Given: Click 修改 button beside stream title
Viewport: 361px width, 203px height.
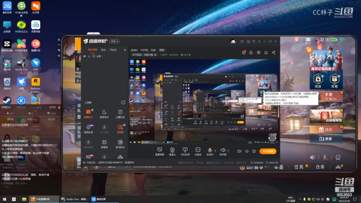Looking at the screenshot, I should pos(162,50).
